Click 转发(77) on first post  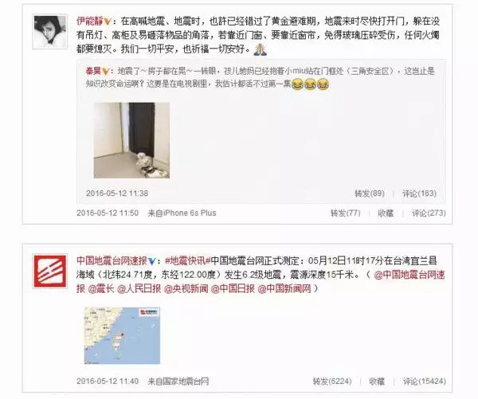click(346, 213)
